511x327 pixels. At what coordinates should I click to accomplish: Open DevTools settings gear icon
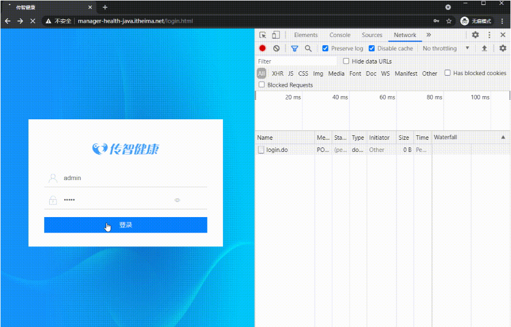[x=476, y=35]
